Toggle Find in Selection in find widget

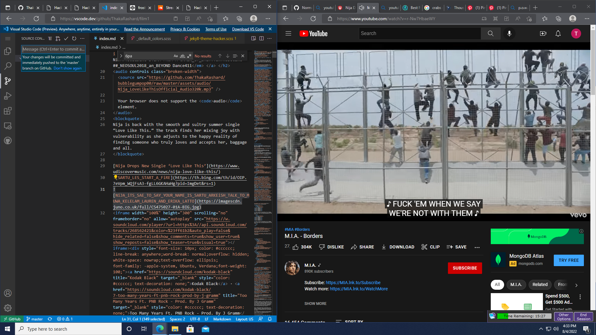tap(235, 56)
